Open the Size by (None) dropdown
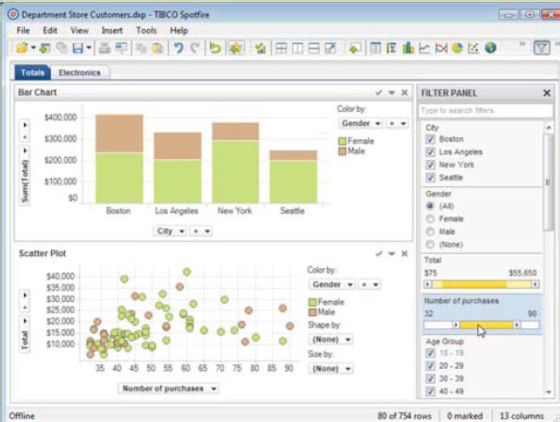Image resolution: width=560 pixels, height=422 pixels. [x=331, y=369]
